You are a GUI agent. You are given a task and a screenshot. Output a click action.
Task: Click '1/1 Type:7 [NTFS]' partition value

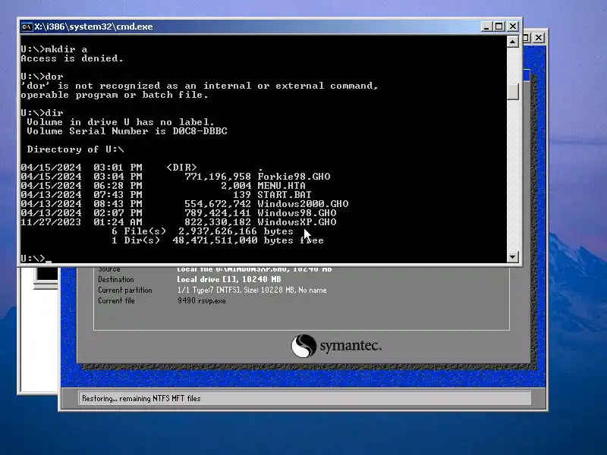(252, 290)
